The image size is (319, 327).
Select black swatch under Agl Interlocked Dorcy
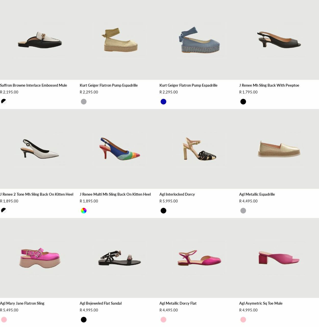point(163,211)
